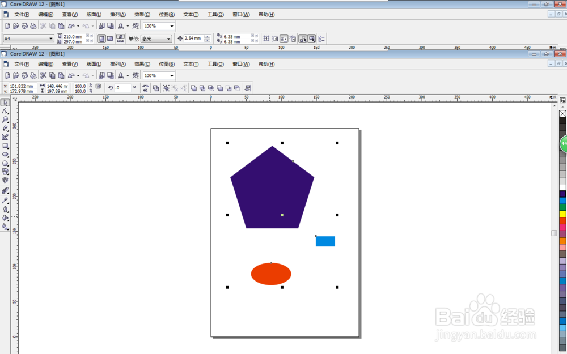Click the Import icon on the standard toolbar

(x=102, y=75)
